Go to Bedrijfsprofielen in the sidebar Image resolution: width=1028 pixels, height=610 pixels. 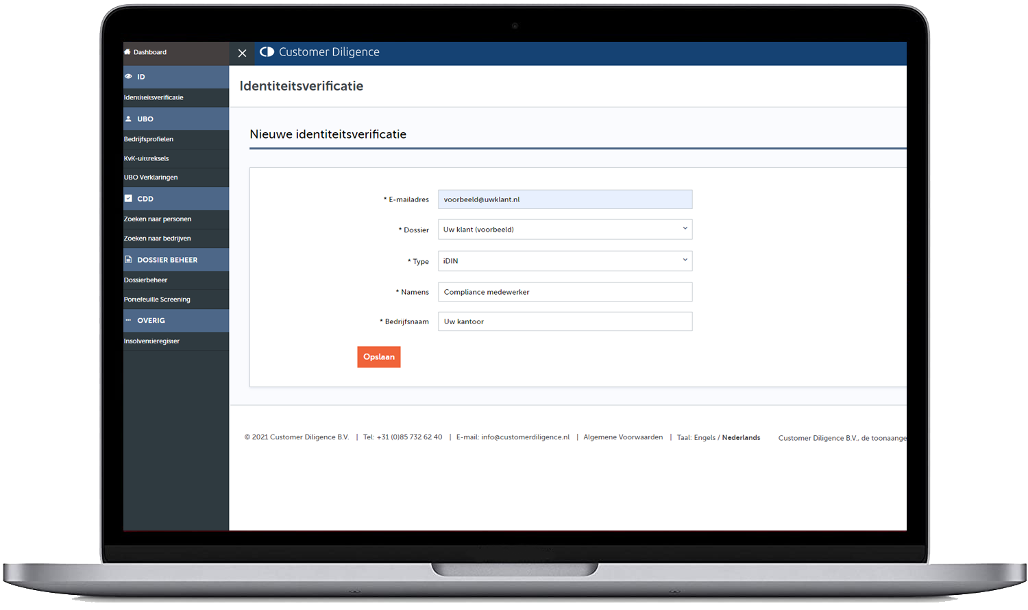[149, 139]
